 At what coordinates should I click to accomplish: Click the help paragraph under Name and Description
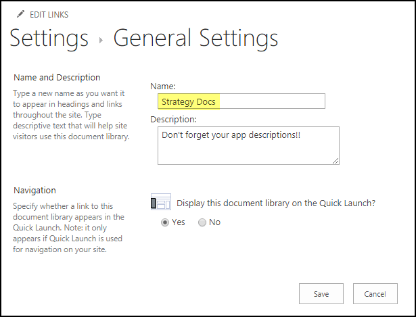click(x=71, y=115)
